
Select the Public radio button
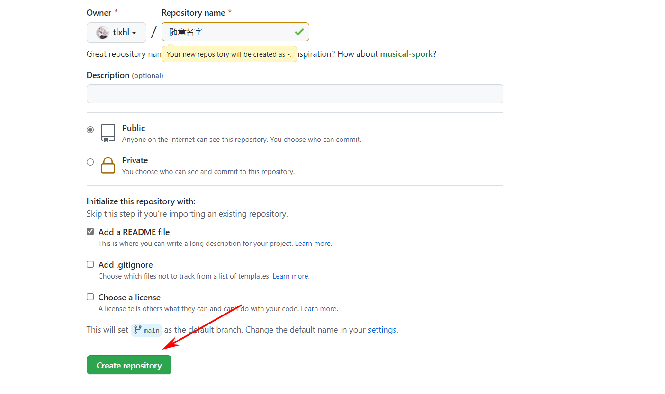(x=90, y=130)
